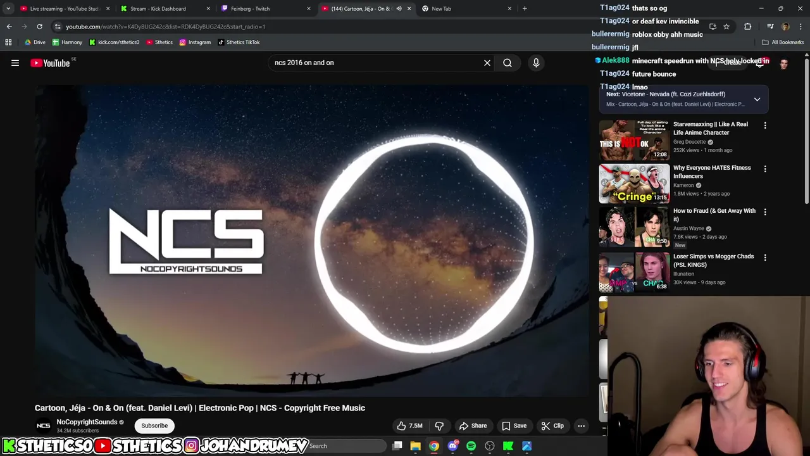
Task: Open Task View on the taskbar
Action: pyautogui.click(x=397, y=446)
